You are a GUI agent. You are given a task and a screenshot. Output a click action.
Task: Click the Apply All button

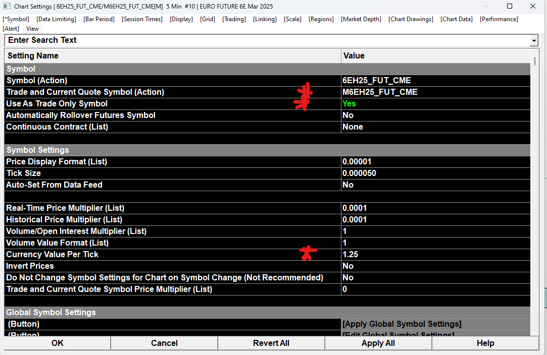tap(378, 343)
